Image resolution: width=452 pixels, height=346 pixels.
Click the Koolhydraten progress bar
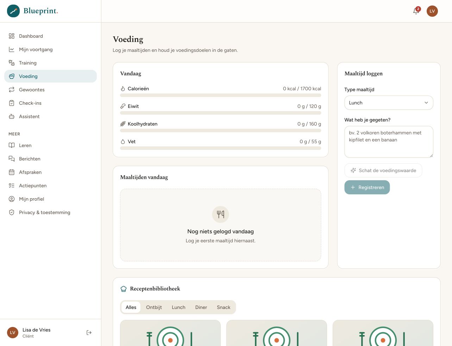pos(220,130)
